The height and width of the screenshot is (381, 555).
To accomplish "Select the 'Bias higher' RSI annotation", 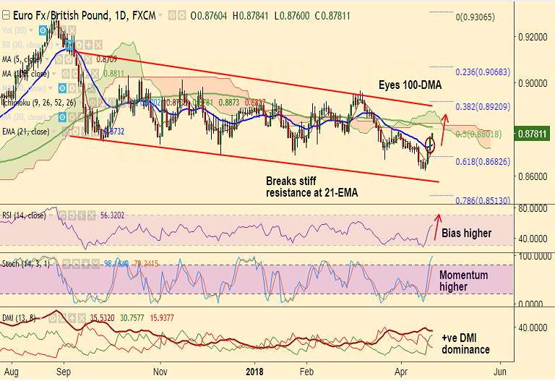I will pyautogui.click(x=467, y=233).
